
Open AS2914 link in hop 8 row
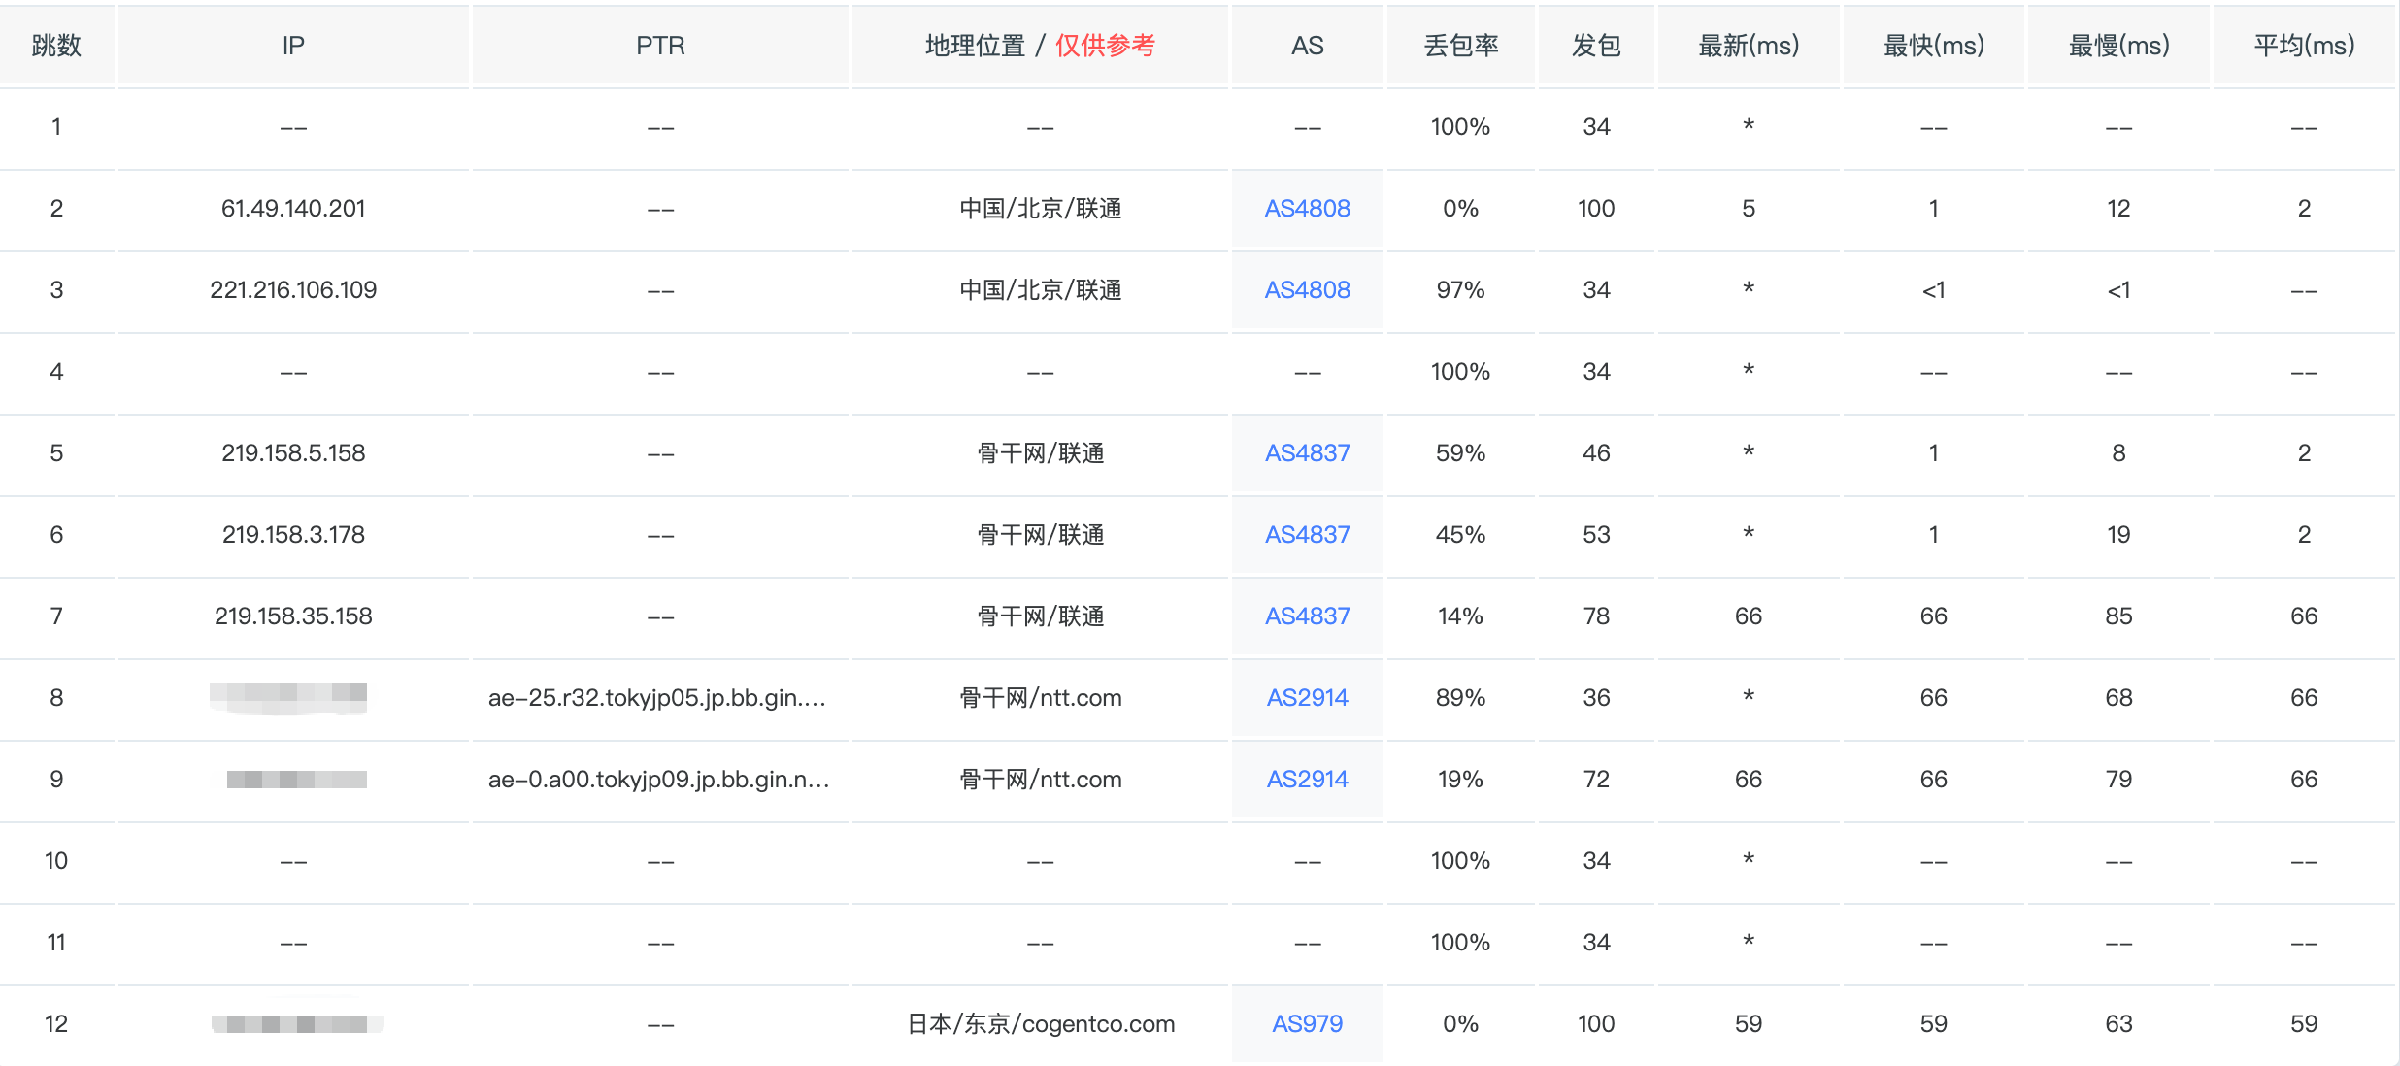[1307, 698]
